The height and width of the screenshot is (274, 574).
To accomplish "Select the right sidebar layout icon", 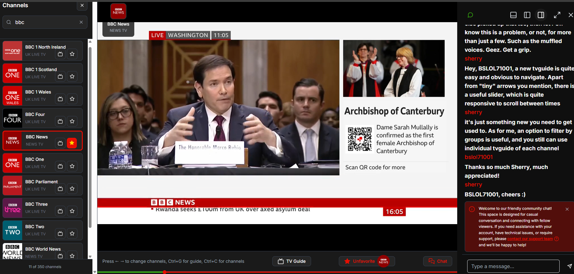I will tap(541, 15).
